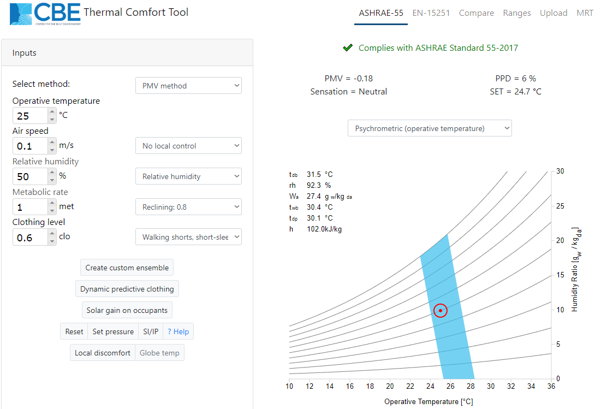Click the CBE logo icon

point(21,14)
